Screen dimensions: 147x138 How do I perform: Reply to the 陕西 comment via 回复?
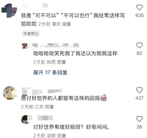[x=61, y=62]
